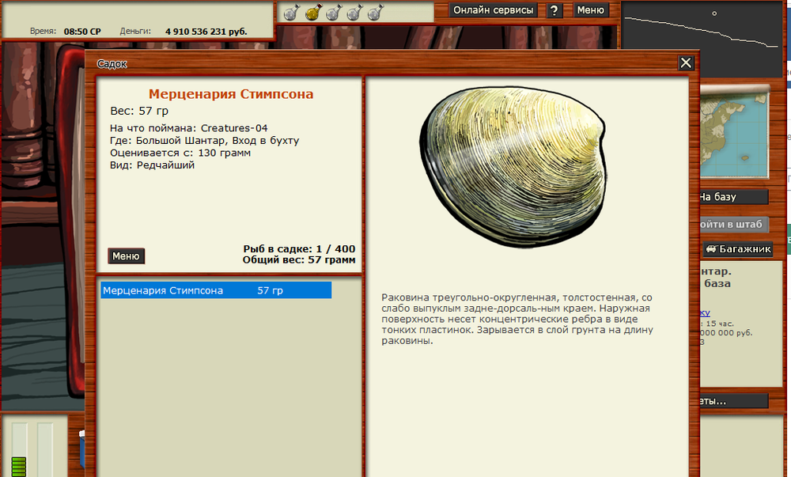Screen dimensions: 791x477
Task: Open the Меню button inside the Садок panel
Action: [x=126, y=256]
